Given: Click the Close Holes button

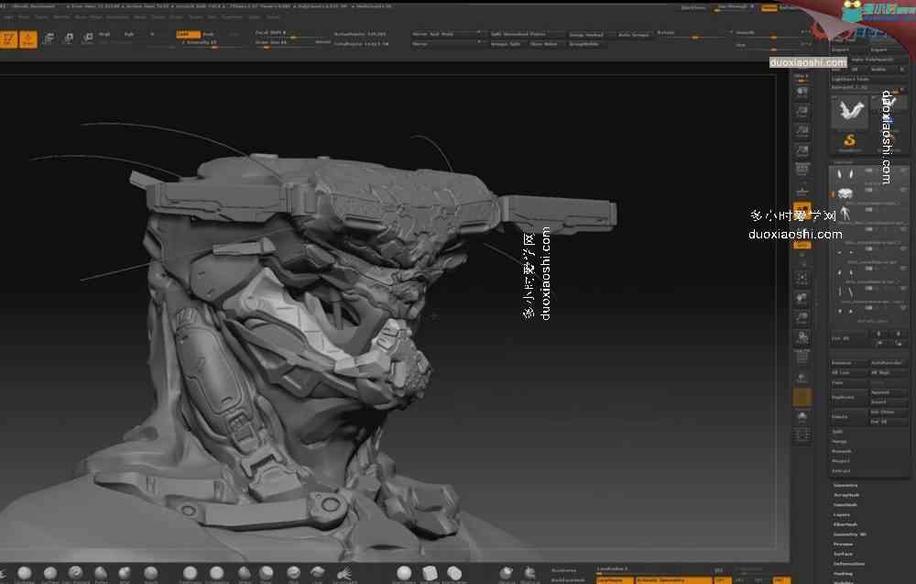Looking at the screenshot, I should pos(544,44).
